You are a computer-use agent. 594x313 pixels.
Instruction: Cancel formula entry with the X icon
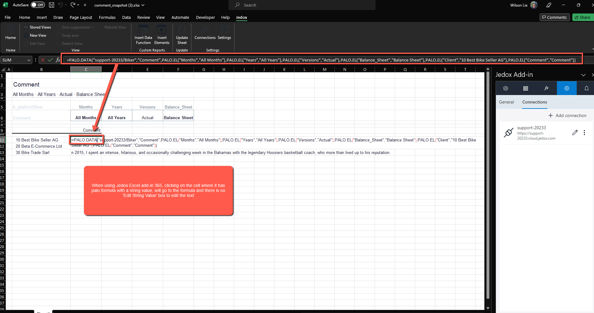coord(43,60)
